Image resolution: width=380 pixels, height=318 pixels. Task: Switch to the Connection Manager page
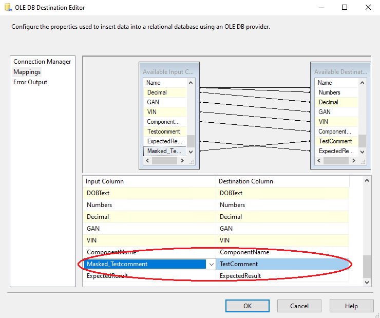tap(42, 62)
